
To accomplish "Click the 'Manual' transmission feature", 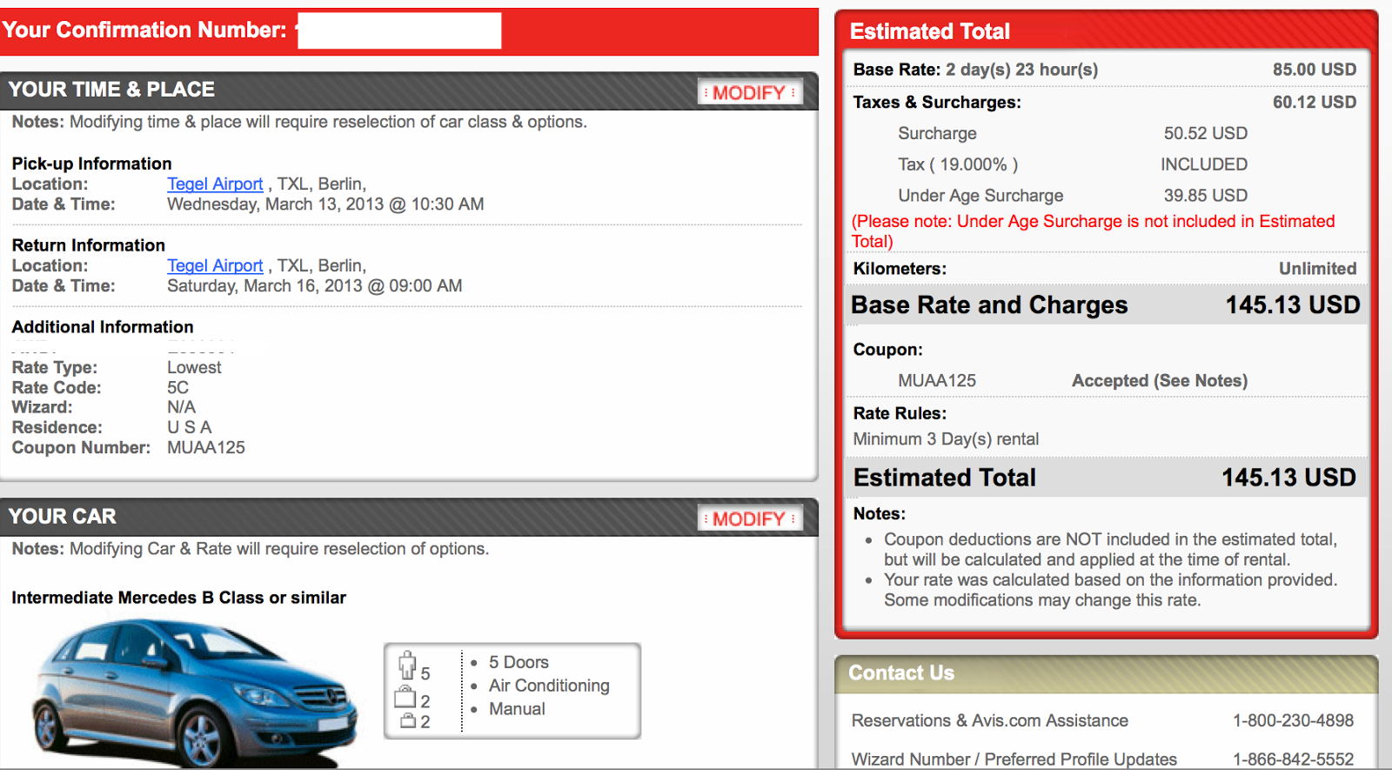I will point(517,709).
